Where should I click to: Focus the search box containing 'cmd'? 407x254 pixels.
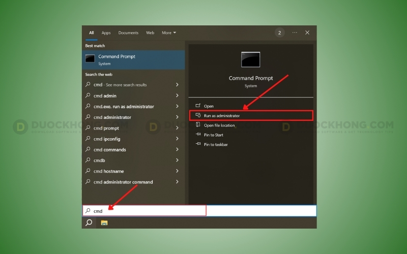(x=199, y=211)
